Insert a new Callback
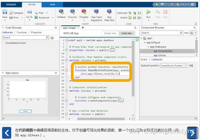The width and height of the screenshot is (200, 140). [x=61, y=14]
